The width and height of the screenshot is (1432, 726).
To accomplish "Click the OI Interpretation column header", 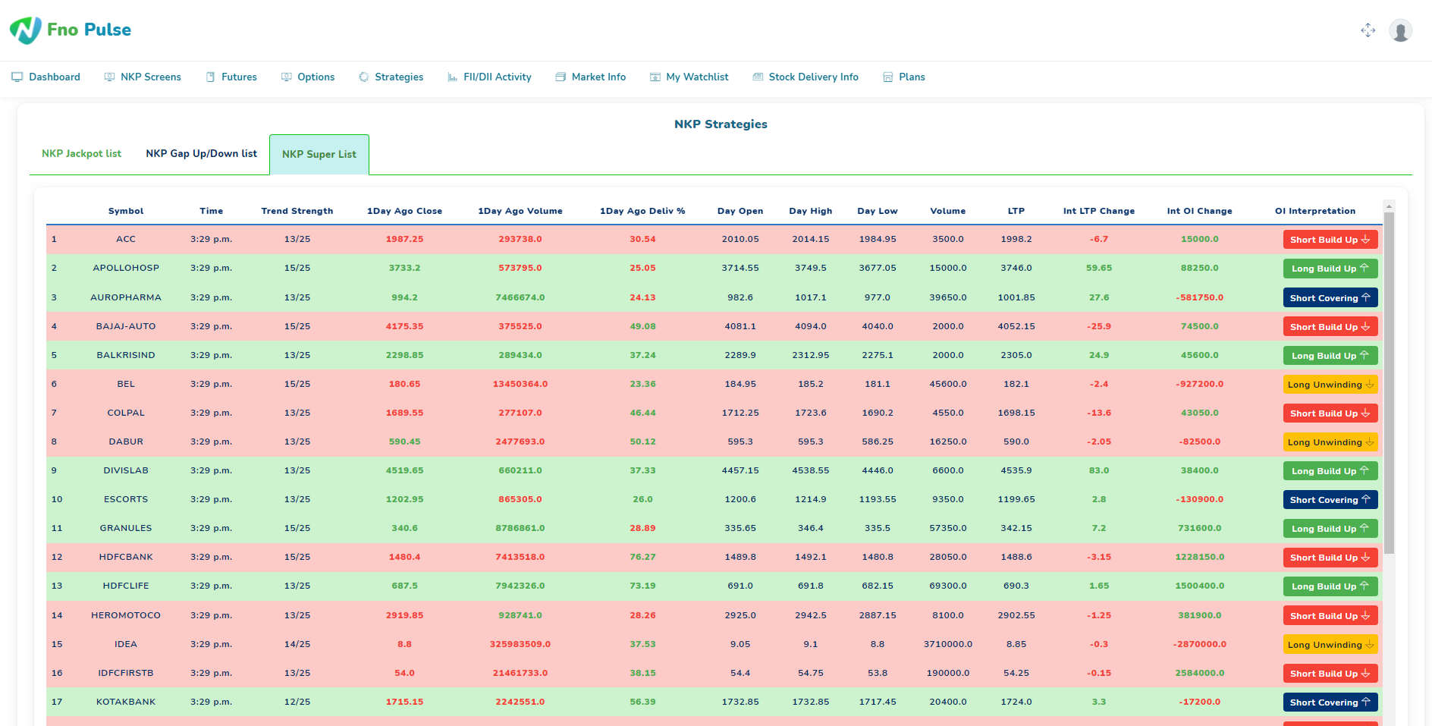I will (1315, 211).
